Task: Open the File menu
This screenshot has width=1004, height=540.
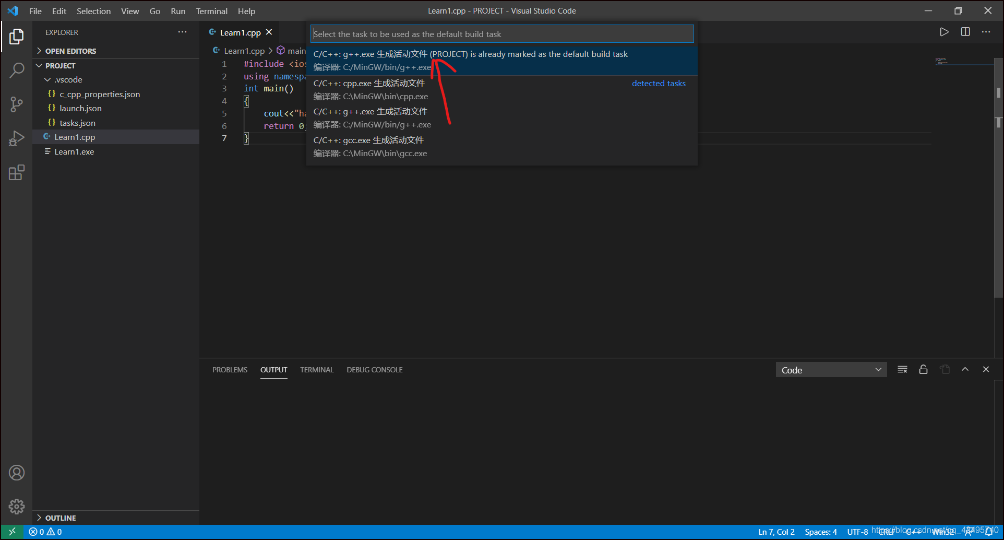Action: coord(35,11)
